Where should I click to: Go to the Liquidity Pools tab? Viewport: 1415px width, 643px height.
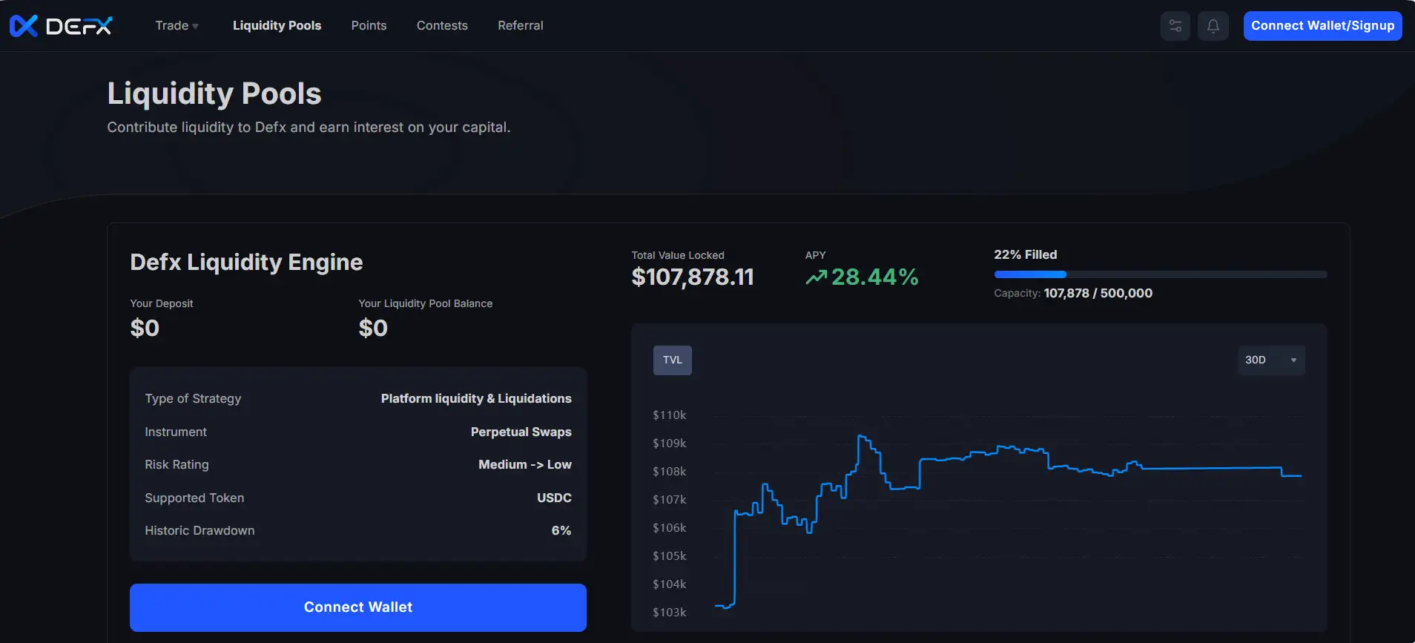277,26
